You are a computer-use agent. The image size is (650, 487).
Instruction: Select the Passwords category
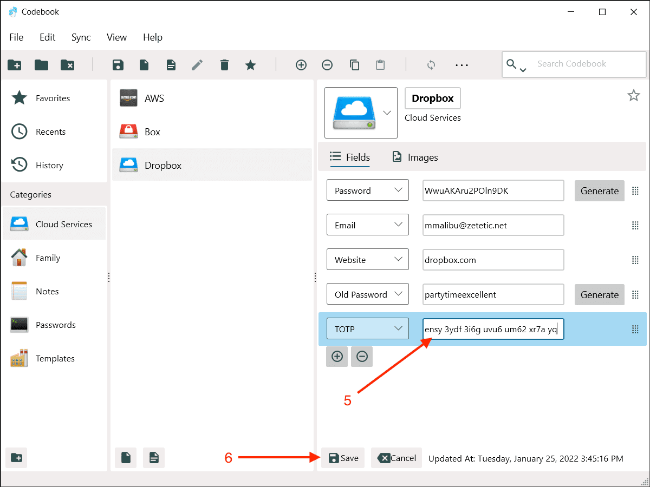(54, 325)
